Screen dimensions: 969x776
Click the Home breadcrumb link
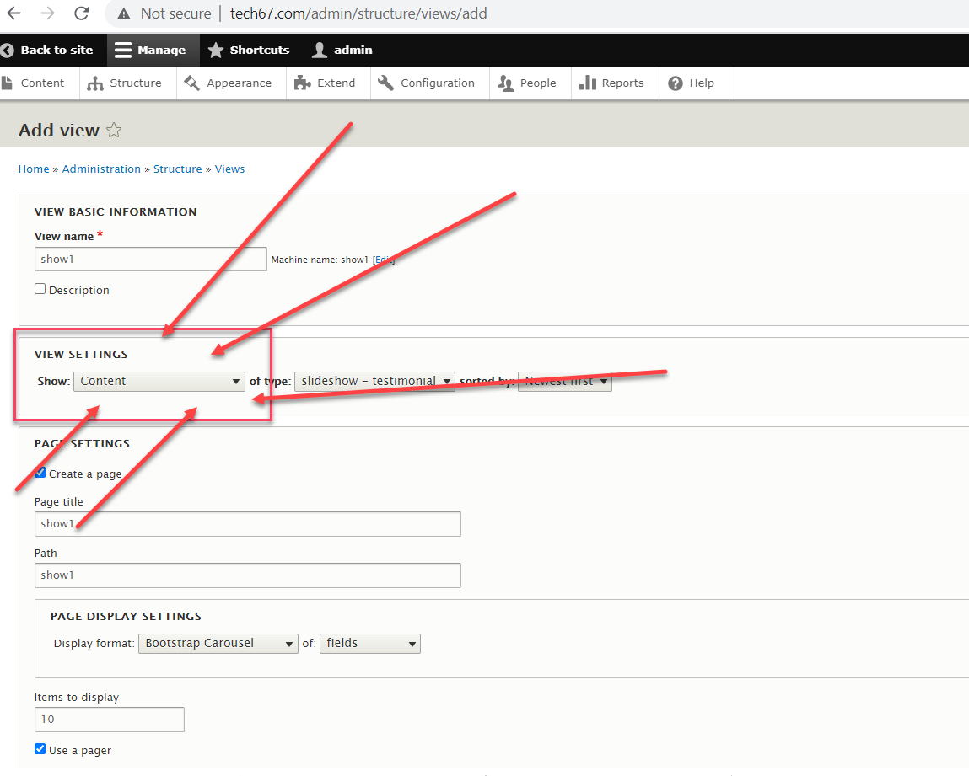tap(34, 169)
